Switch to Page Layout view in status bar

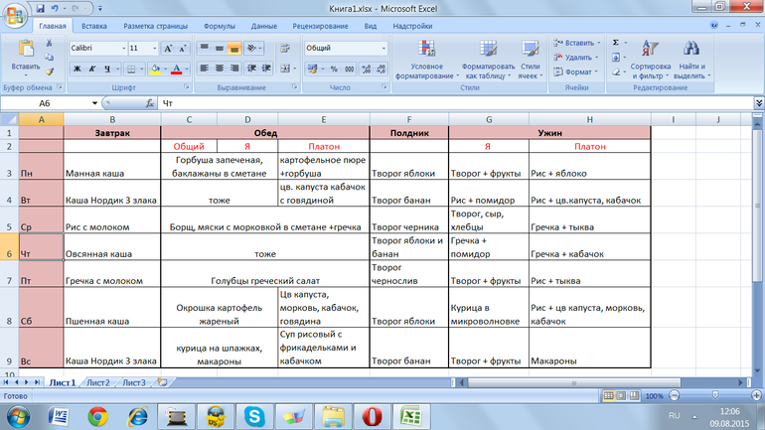(620, 395)
